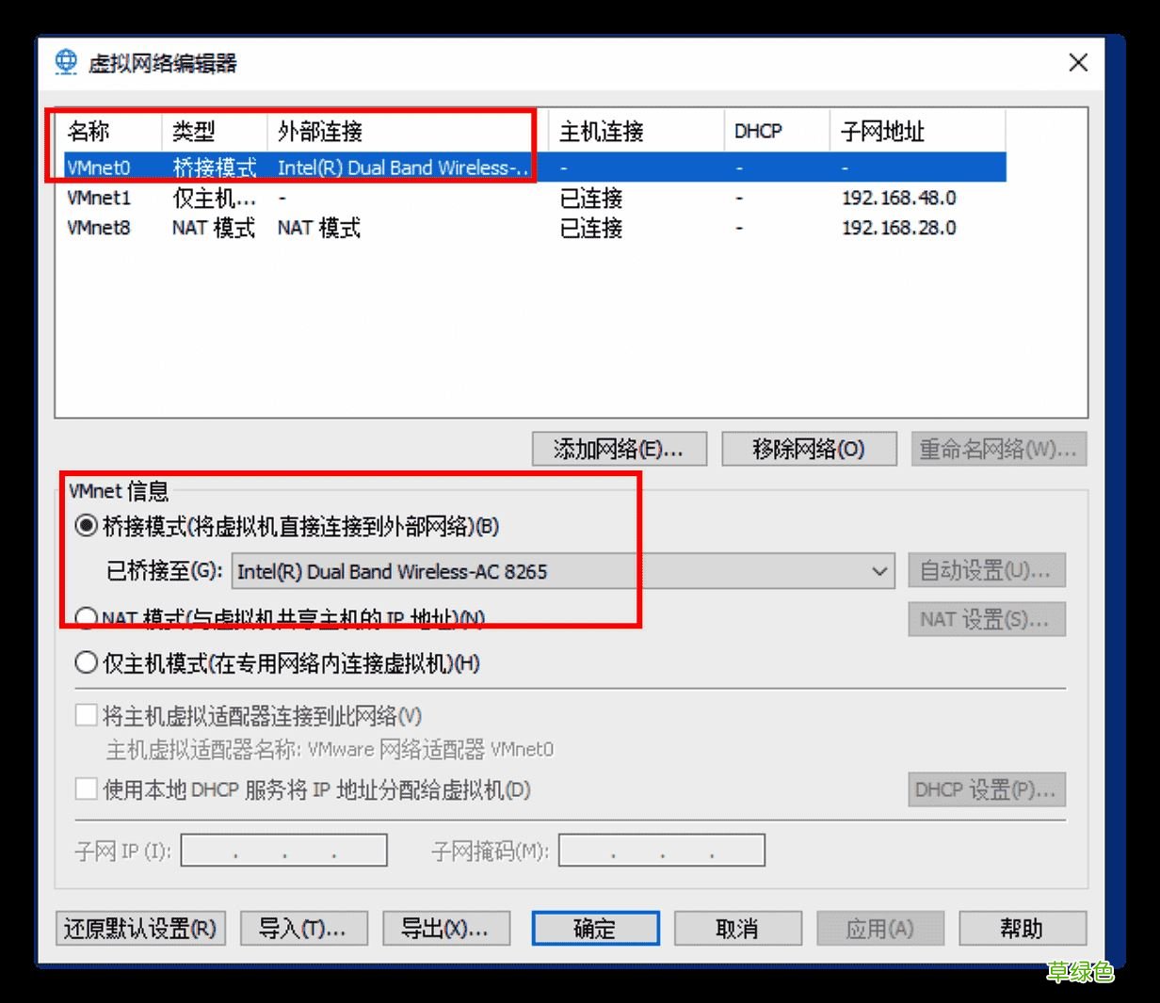Click the 取消 button
Screen dimensions: 1160x1003
(x=737, y=929)
